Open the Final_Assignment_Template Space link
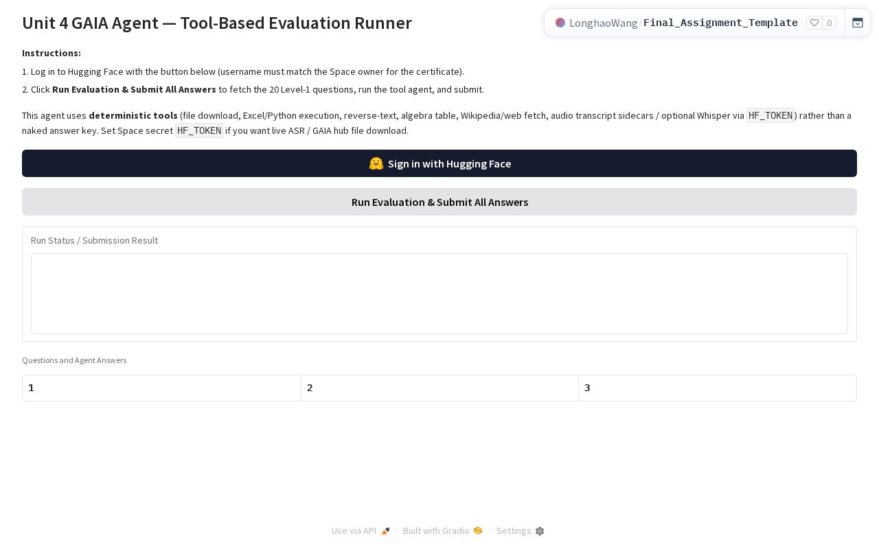 [x=720, y=23]
